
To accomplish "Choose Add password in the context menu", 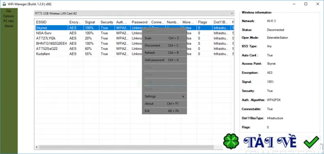I will pyautogui.click(x=164, y=60).
